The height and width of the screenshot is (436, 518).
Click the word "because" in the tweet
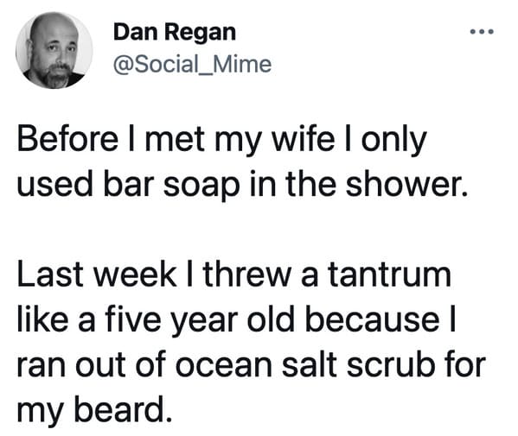point(372,319)
